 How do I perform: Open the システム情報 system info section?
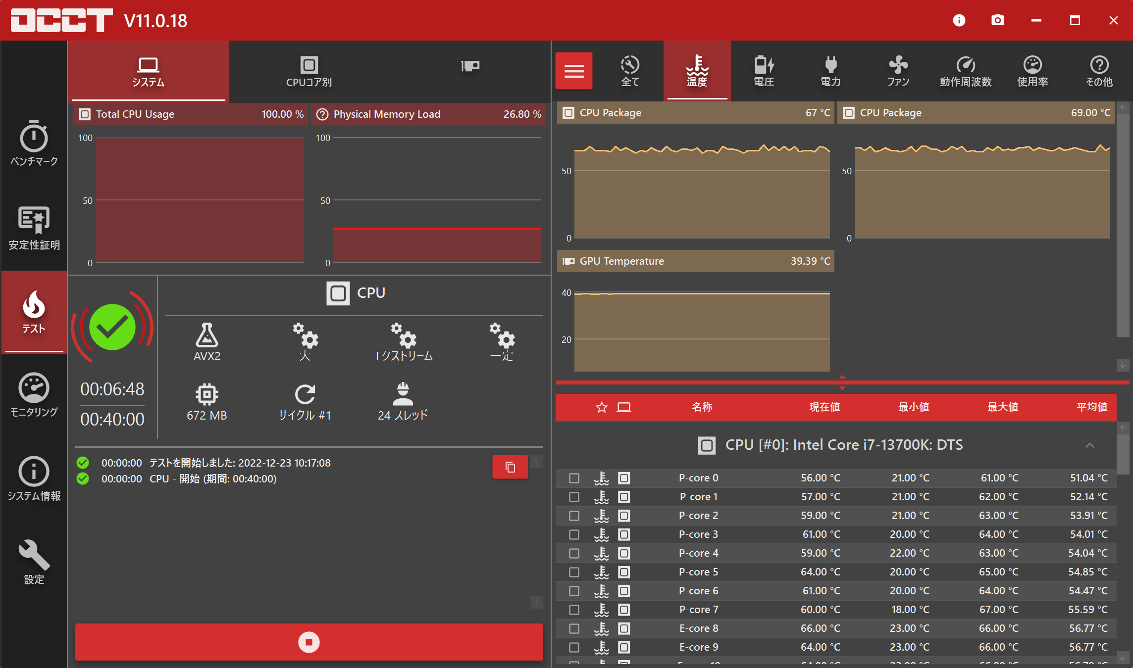(34, 478)
